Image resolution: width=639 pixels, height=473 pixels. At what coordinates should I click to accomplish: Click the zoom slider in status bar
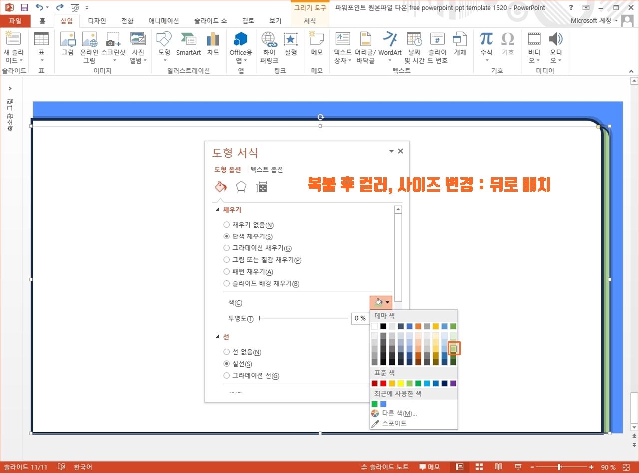coord(560,467)
